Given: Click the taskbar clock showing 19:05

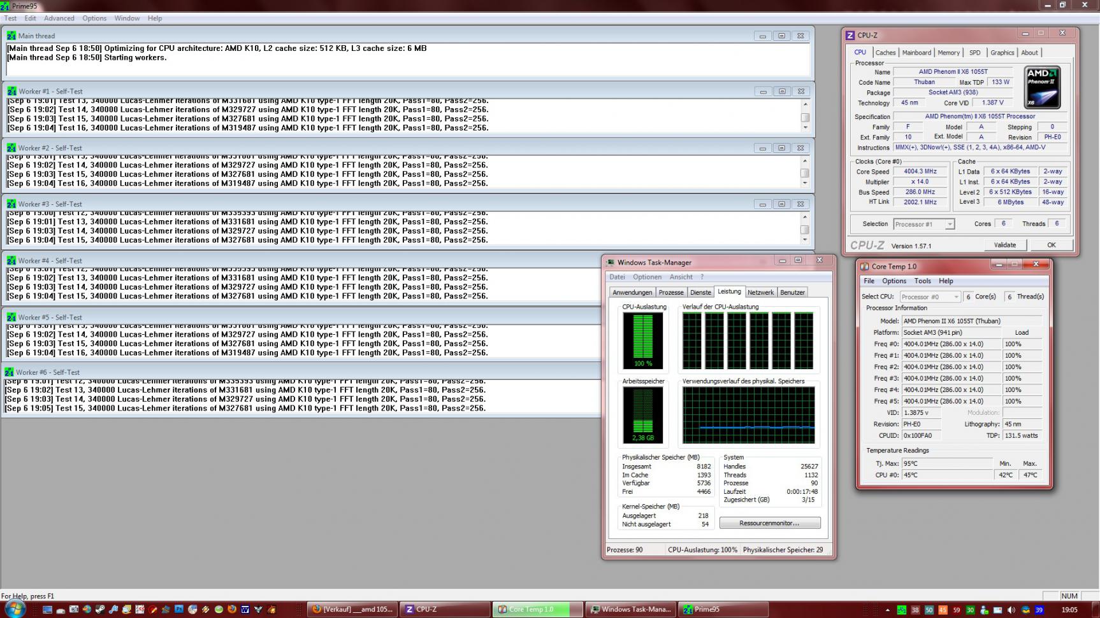Looking at the screenshot, I should tap(1069, 610).
